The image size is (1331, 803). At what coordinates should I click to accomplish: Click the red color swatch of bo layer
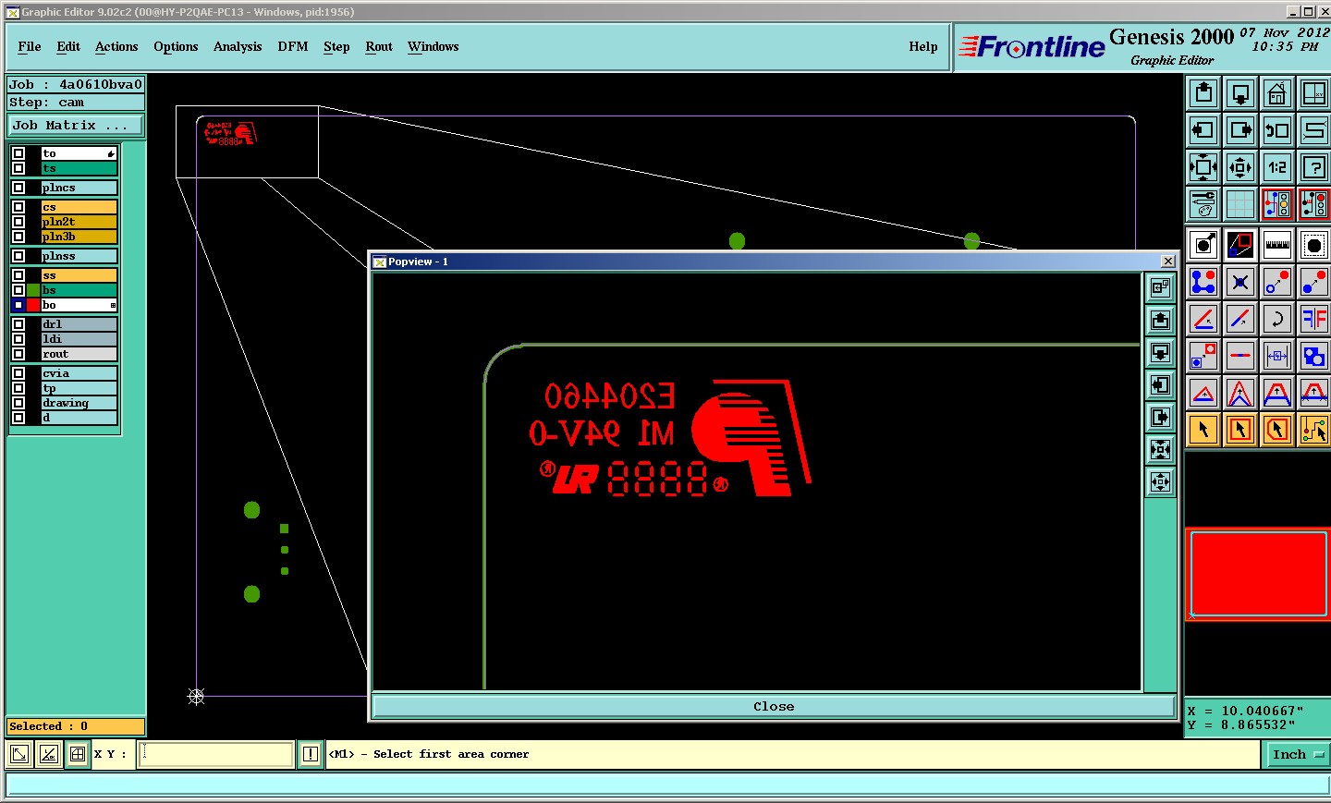[33, 305]
